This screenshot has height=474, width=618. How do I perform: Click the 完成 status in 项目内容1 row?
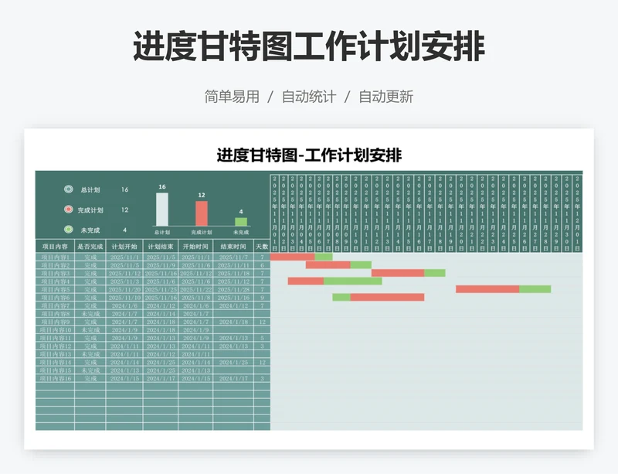[x=90, y=257]
